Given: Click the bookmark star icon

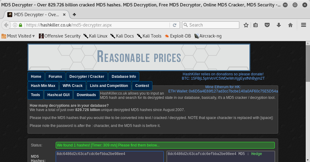Looking at the screenshot, I should point(246,25).
